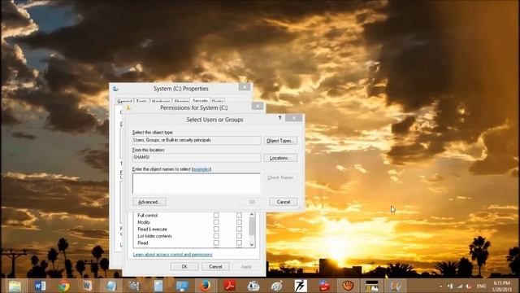
Task: Close the System (C:) Properties window
Action: pos(245,87)
